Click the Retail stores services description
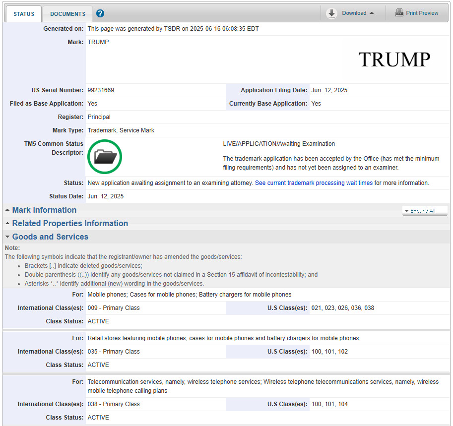Screen dimensions: 453x426 tap(223, 338)
